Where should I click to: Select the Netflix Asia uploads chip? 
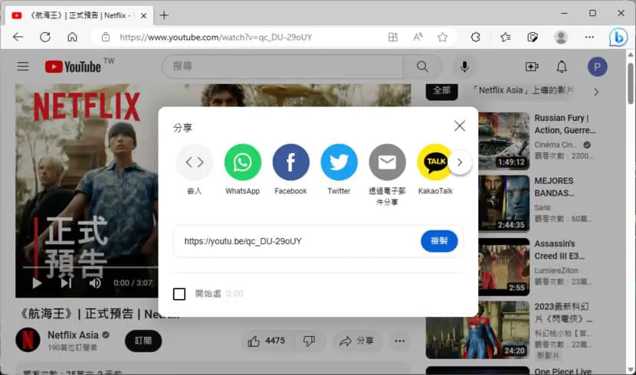coord(523,90)
